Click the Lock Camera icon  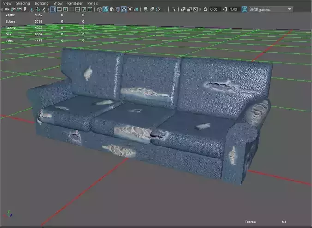pyautogui.click(x=13, y=9)
